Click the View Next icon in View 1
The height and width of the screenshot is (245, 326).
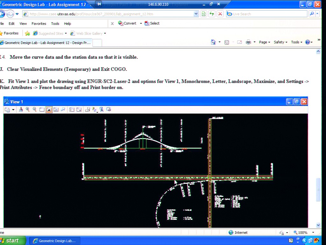click(79, 110)
